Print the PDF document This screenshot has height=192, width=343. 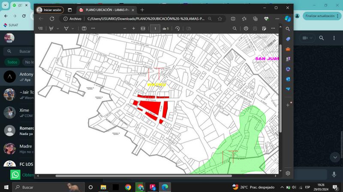[246, 29]
